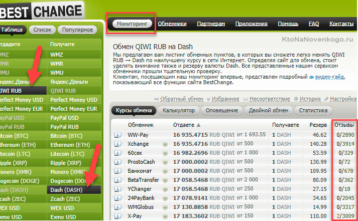
Task: Click the info icon for Банкомат row
Action: (118, 171)
